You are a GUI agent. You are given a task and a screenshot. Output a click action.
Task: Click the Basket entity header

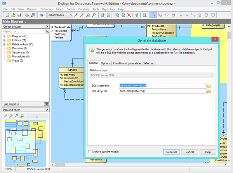[72, 70]
